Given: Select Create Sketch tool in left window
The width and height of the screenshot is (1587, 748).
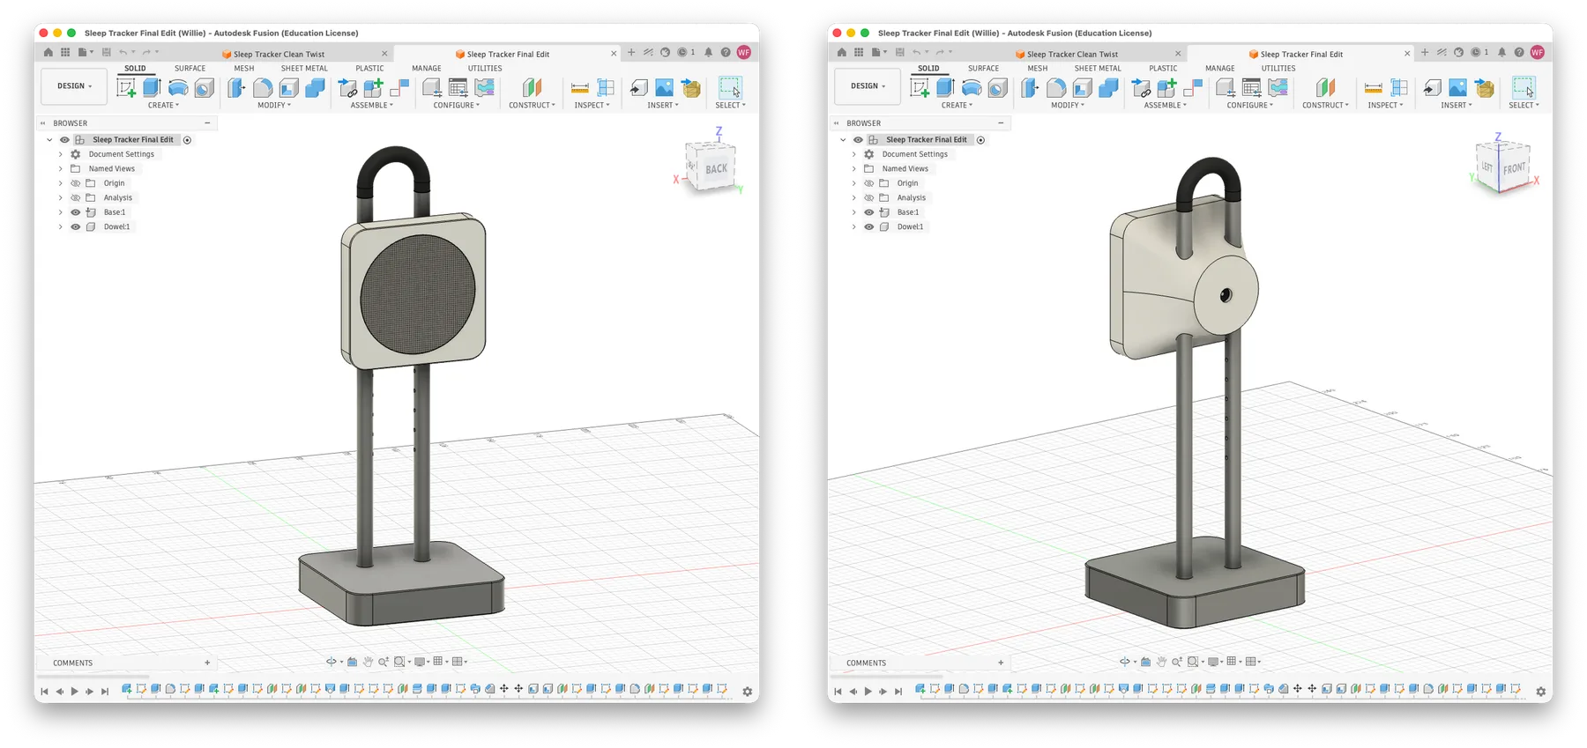Looking at the screenshot, I should 126,87.
